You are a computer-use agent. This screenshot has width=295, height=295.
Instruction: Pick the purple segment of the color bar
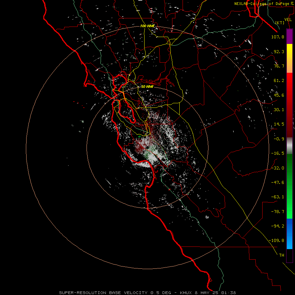coord(289,36)
